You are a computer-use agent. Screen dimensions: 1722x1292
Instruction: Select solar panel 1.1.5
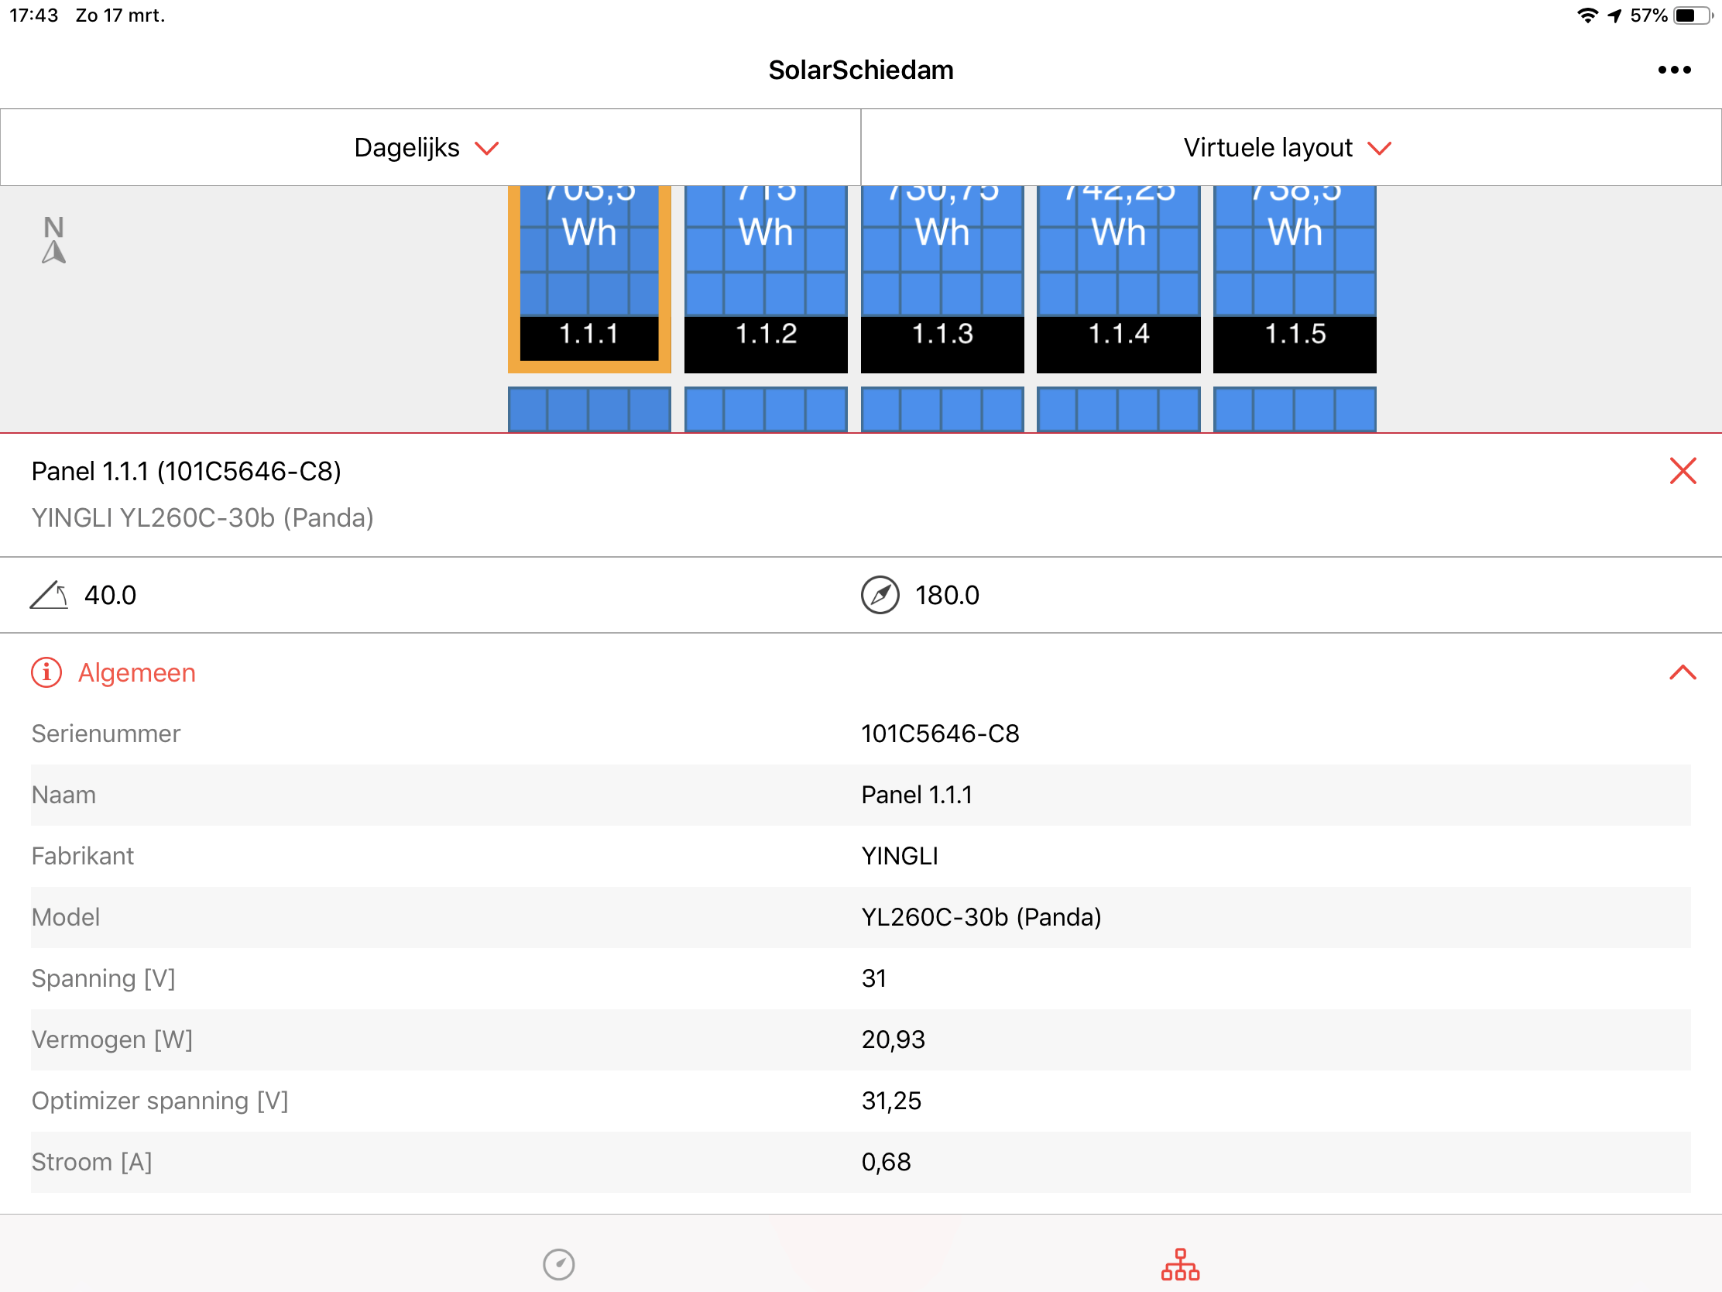(x=1295, y=280)
